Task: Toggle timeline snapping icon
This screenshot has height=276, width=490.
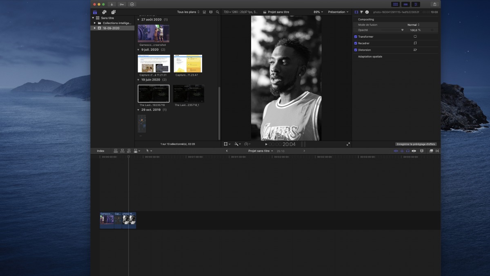Action: [414, 151]
